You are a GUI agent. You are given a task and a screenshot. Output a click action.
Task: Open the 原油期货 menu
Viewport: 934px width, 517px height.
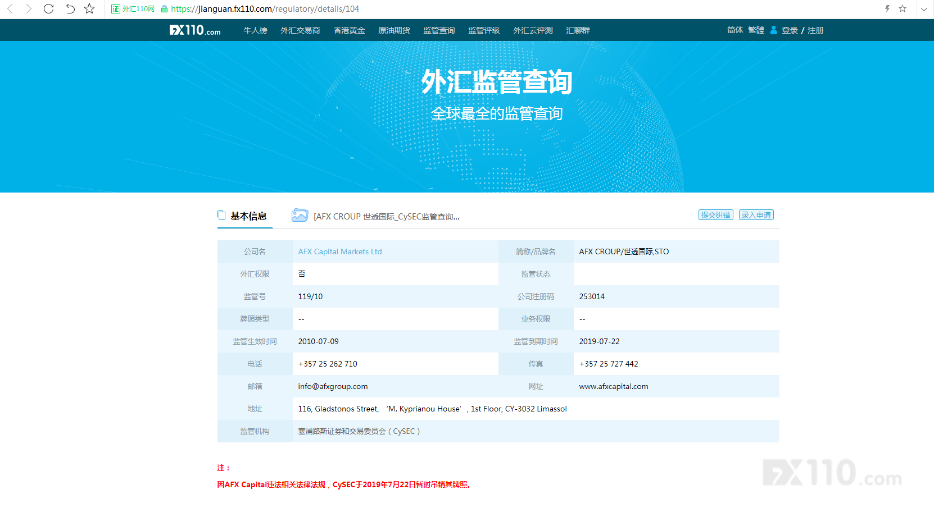(394, 30)
